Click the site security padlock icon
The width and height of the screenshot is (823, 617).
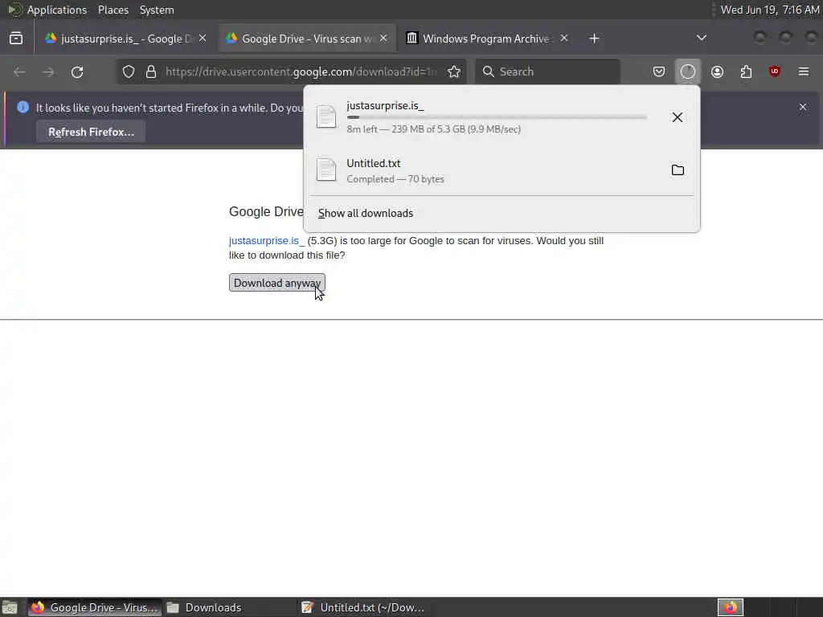(x=151, y=72)
